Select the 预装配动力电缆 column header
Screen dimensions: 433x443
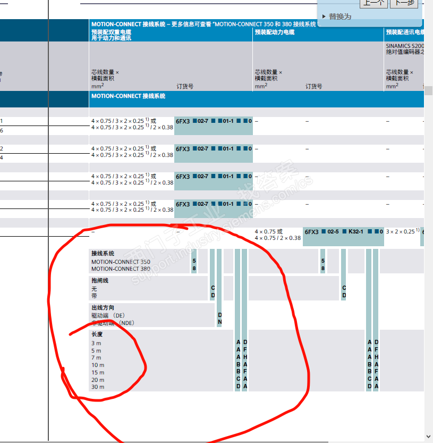point(275,32)
